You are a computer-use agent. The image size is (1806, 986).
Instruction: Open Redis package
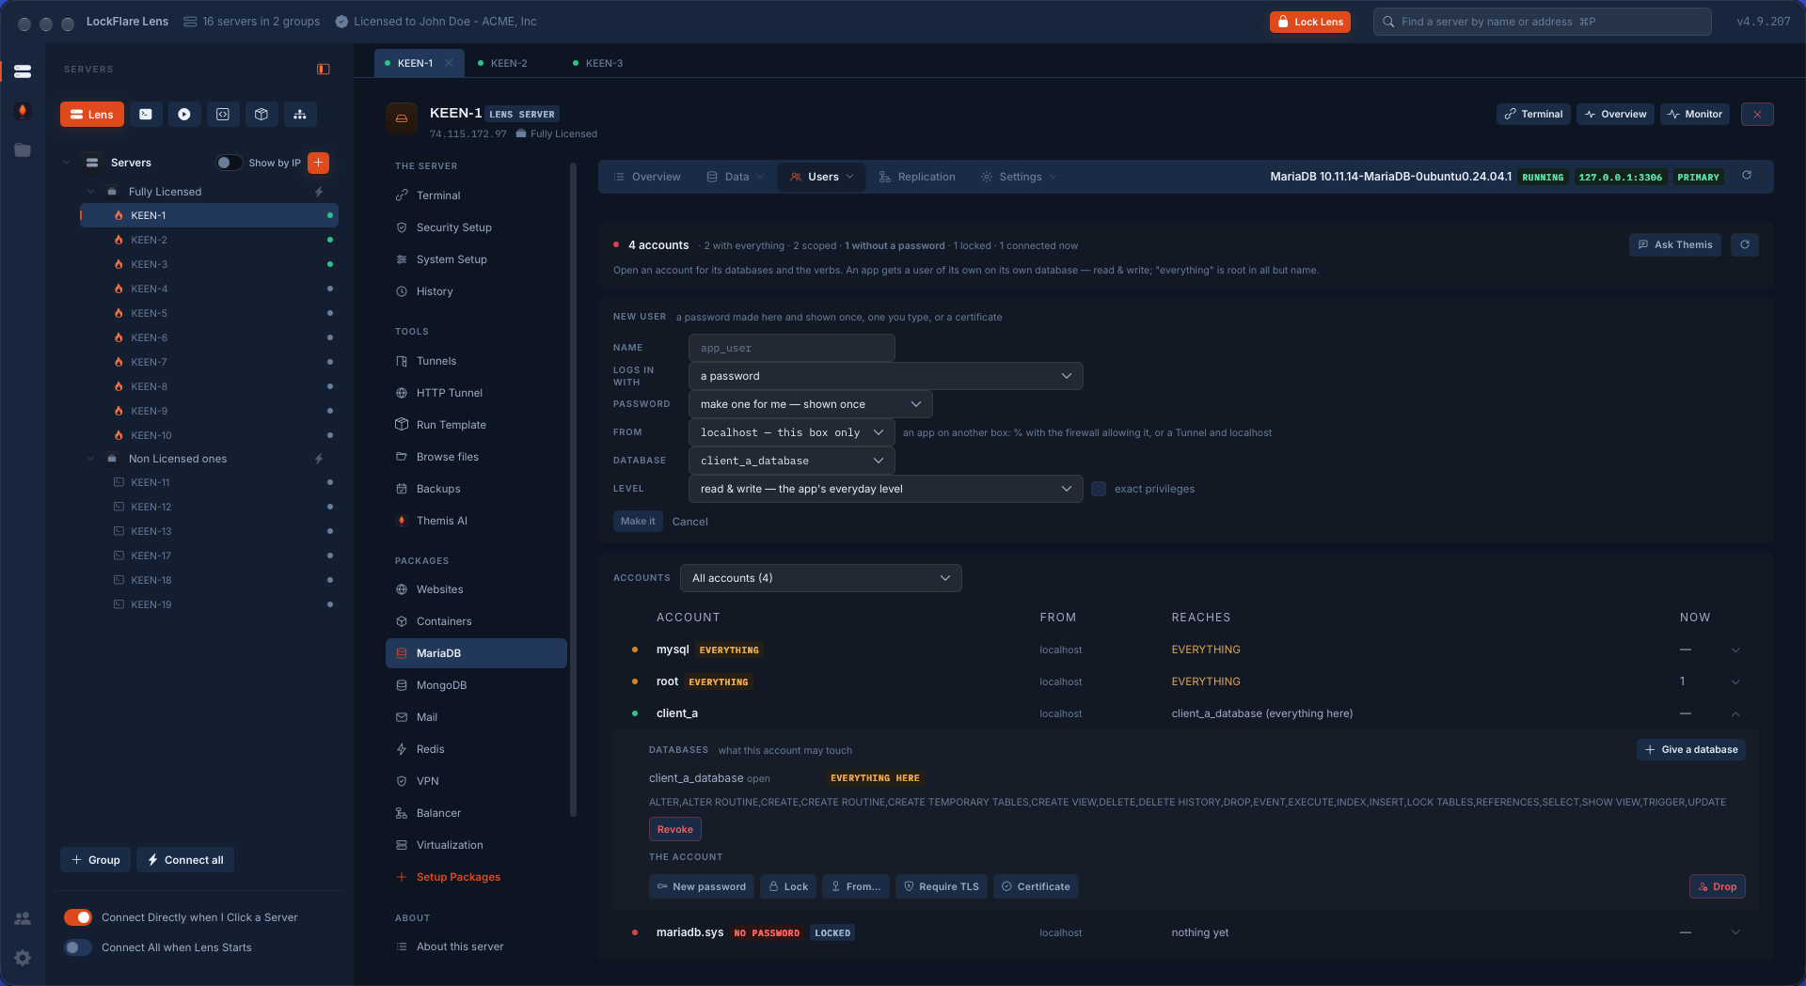click(x=476, y=749)
